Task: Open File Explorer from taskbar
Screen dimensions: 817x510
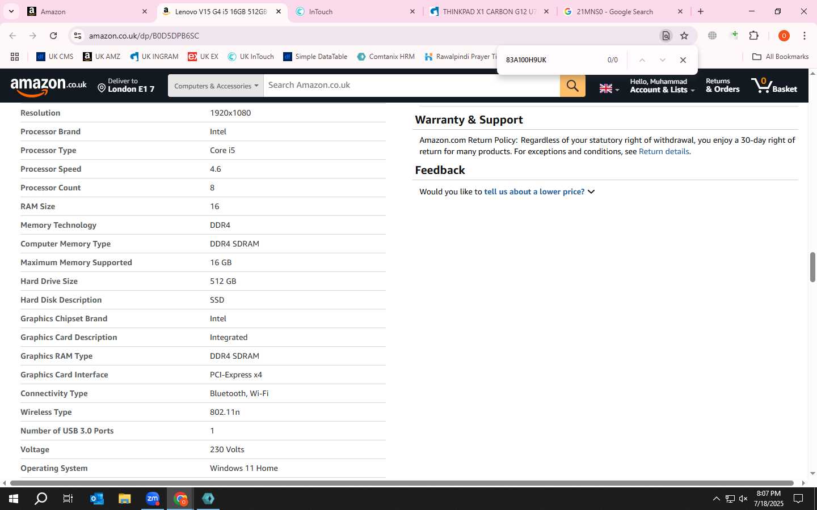Action: tap(125, 499)
